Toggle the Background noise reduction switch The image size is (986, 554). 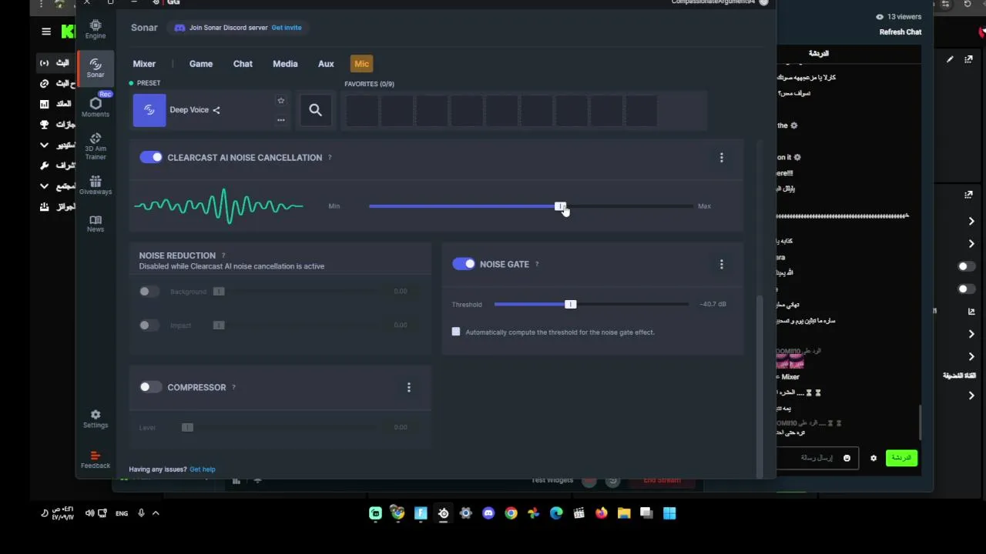click(149, 291)
